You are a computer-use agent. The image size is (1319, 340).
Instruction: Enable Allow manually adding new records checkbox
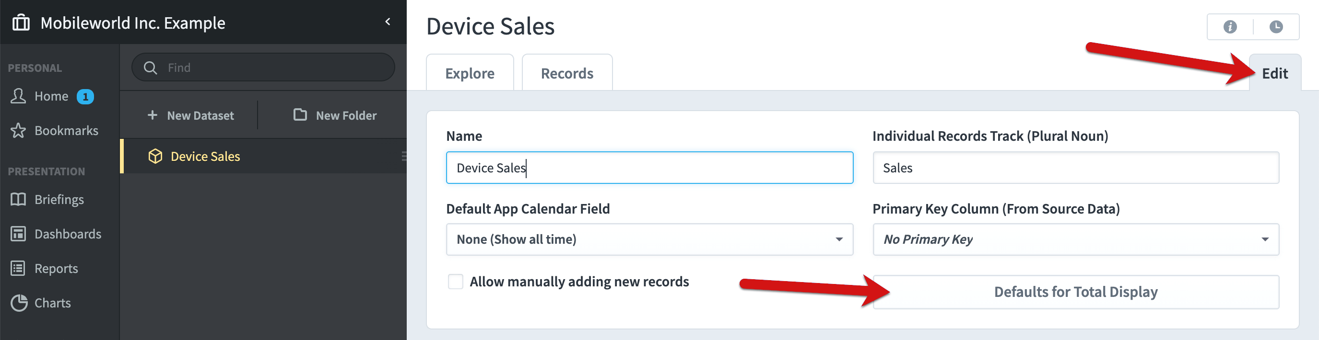(455, 282)
